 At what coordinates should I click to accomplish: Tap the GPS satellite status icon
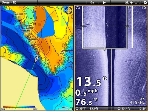coord(127,3)
